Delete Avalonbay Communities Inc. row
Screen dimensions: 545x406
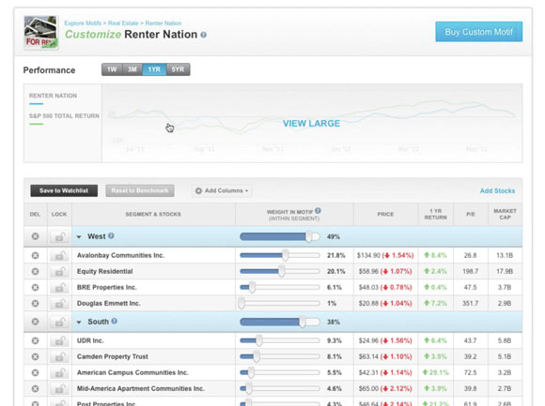pos(35,256)
